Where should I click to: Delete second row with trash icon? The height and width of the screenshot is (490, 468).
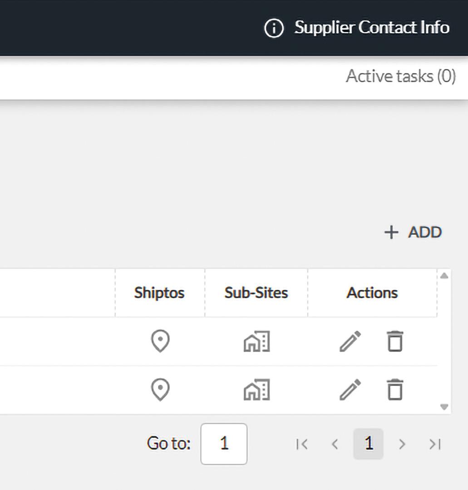pyautogui.click(x=394, y=390)
